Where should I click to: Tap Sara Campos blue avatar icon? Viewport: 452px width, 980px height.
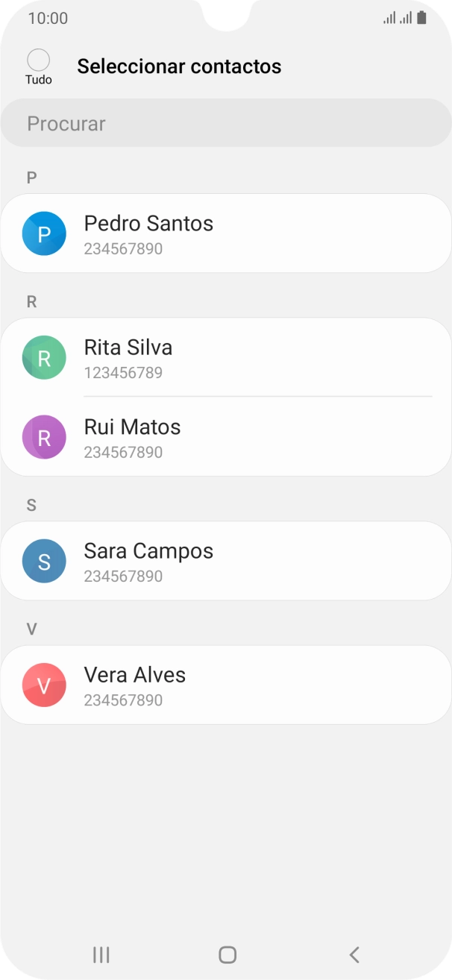(44, 560)
